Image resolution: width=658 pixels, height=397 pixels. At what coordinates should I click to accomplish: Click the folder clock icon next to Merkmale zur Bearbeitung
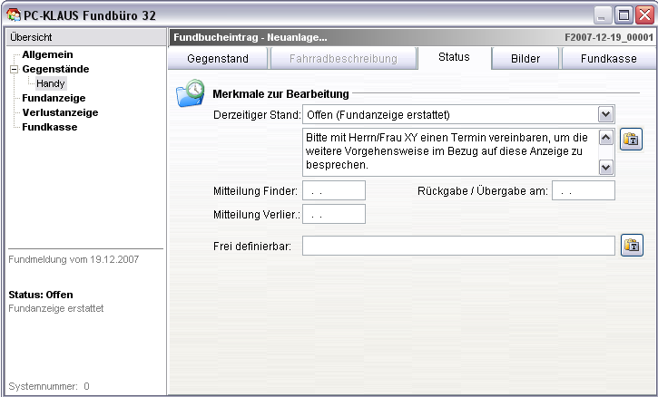tap(191, 93)
